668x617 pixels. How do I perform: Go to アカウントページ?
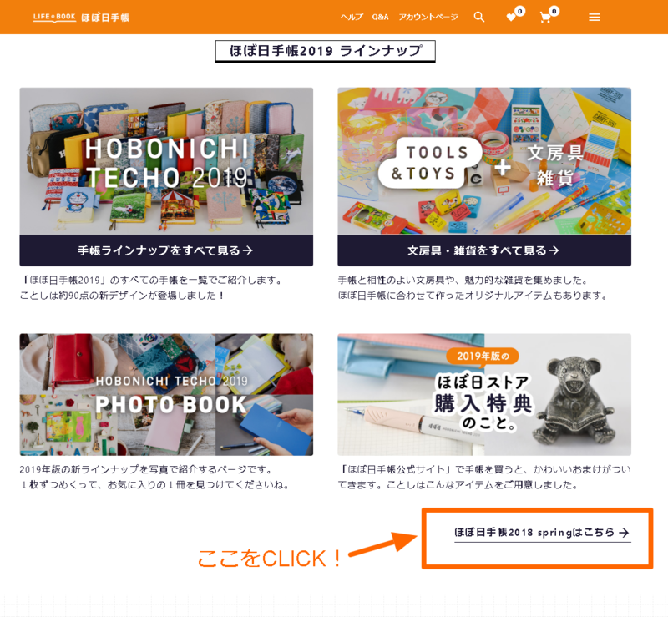(428, 17)
